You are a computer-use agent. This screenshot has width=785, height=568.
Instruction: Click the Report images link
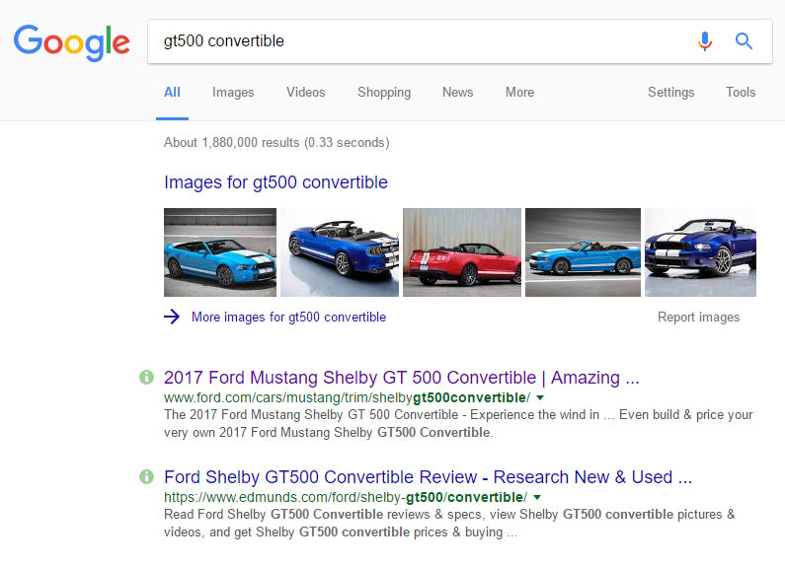click(698, 318)
